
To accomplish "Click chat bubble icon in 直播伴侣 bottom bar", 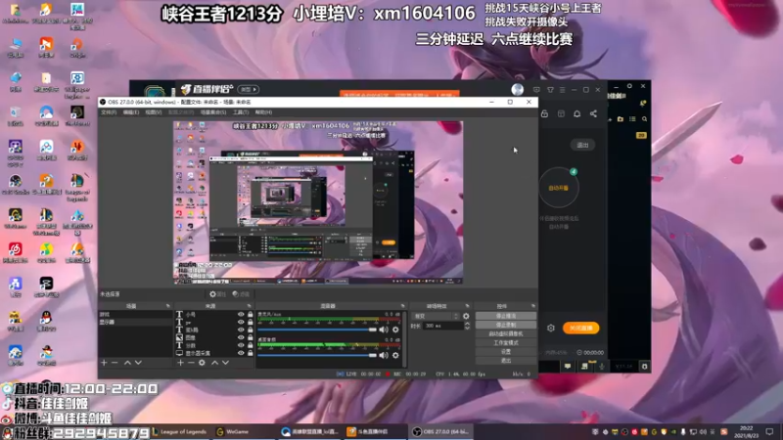I will (x=568, y=366).
